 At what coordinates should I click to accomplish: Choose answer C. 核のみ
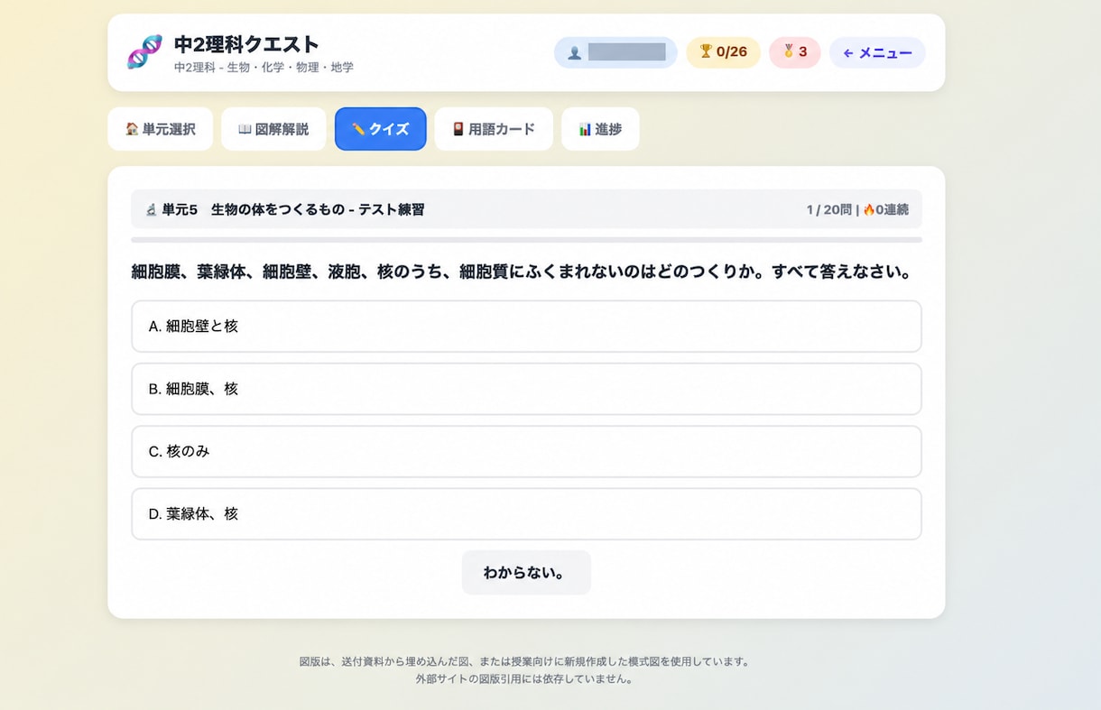(x=526, y=451)
